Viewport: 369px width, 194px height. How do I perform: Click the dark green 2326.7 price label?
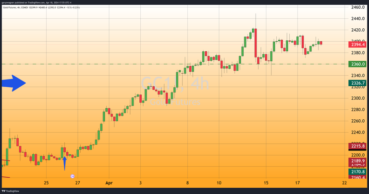(x=358, y=83)
